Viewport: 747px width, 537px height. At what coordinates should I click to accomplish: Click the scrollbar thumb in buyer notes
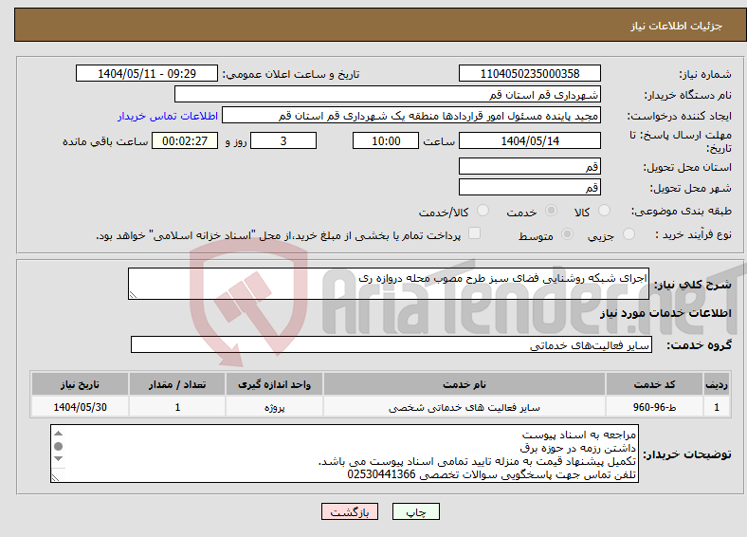click(59, 446)
